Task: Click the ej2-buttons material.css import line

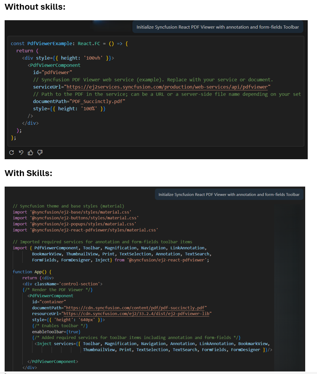Action: point(76,218)
